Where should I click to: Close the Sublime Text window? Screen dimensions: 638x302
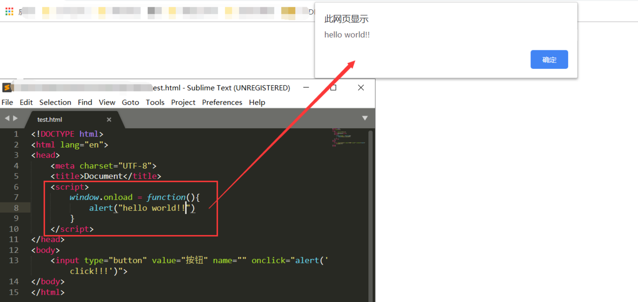(x=361, y=88)
